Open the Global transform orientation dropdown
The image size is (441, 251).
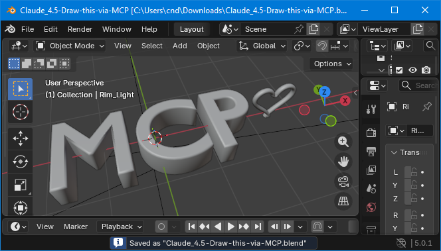coord(262,46)
